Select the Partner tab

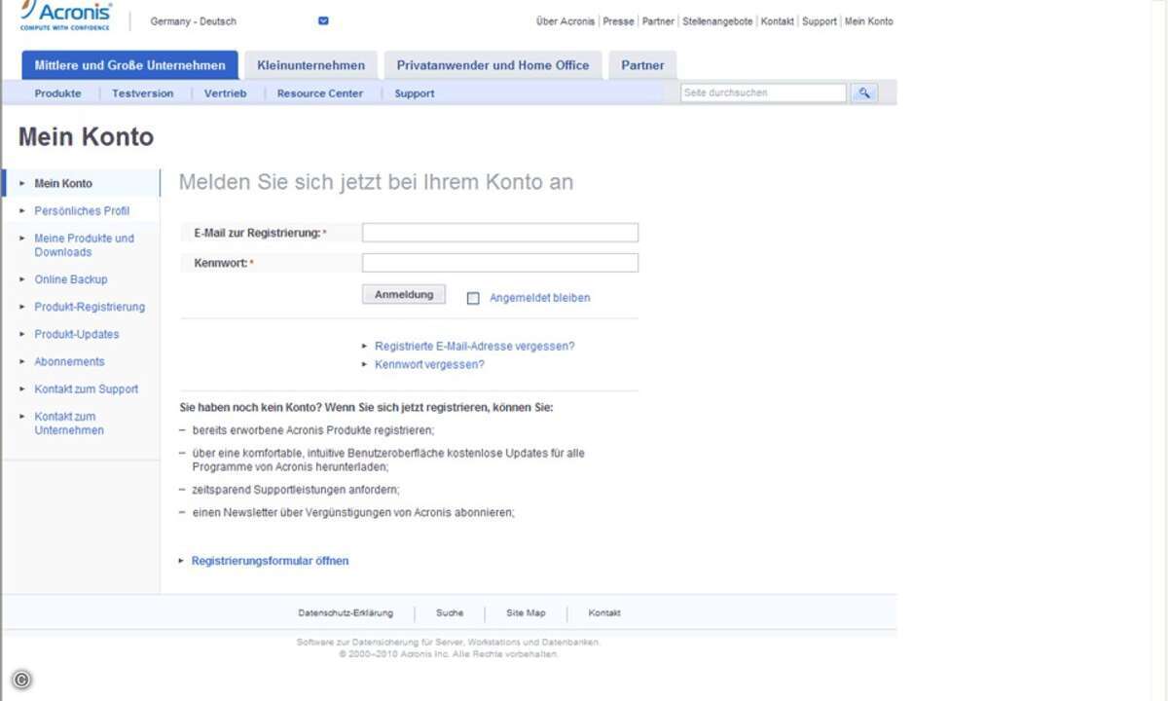pyautogui.click(x=642, y=65)
